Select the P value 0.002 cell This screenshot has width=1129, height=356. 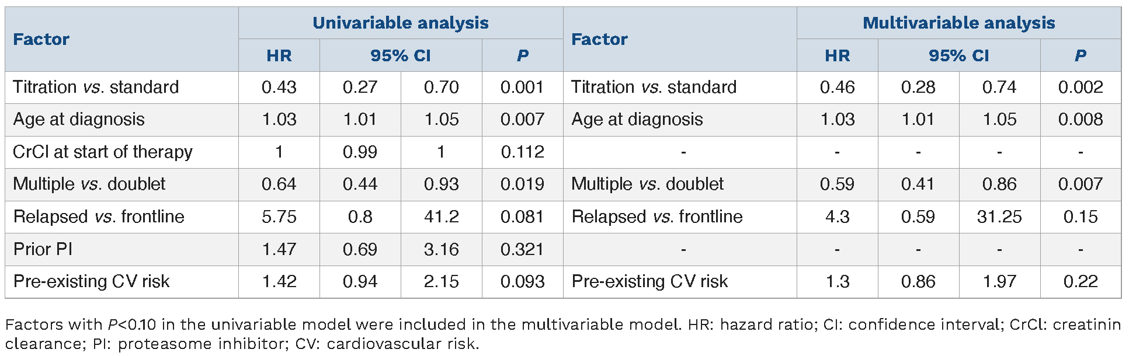1081,88
